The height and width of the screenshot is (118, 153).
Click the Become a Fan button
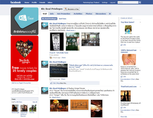pos(72,9)
